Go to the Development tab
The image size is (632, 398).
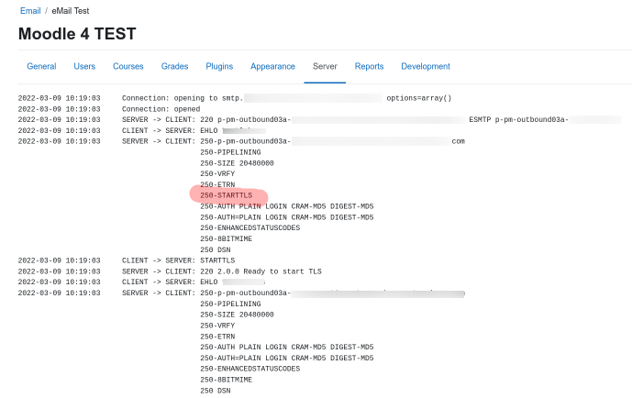pyautogui.click(x=426, y=66)
